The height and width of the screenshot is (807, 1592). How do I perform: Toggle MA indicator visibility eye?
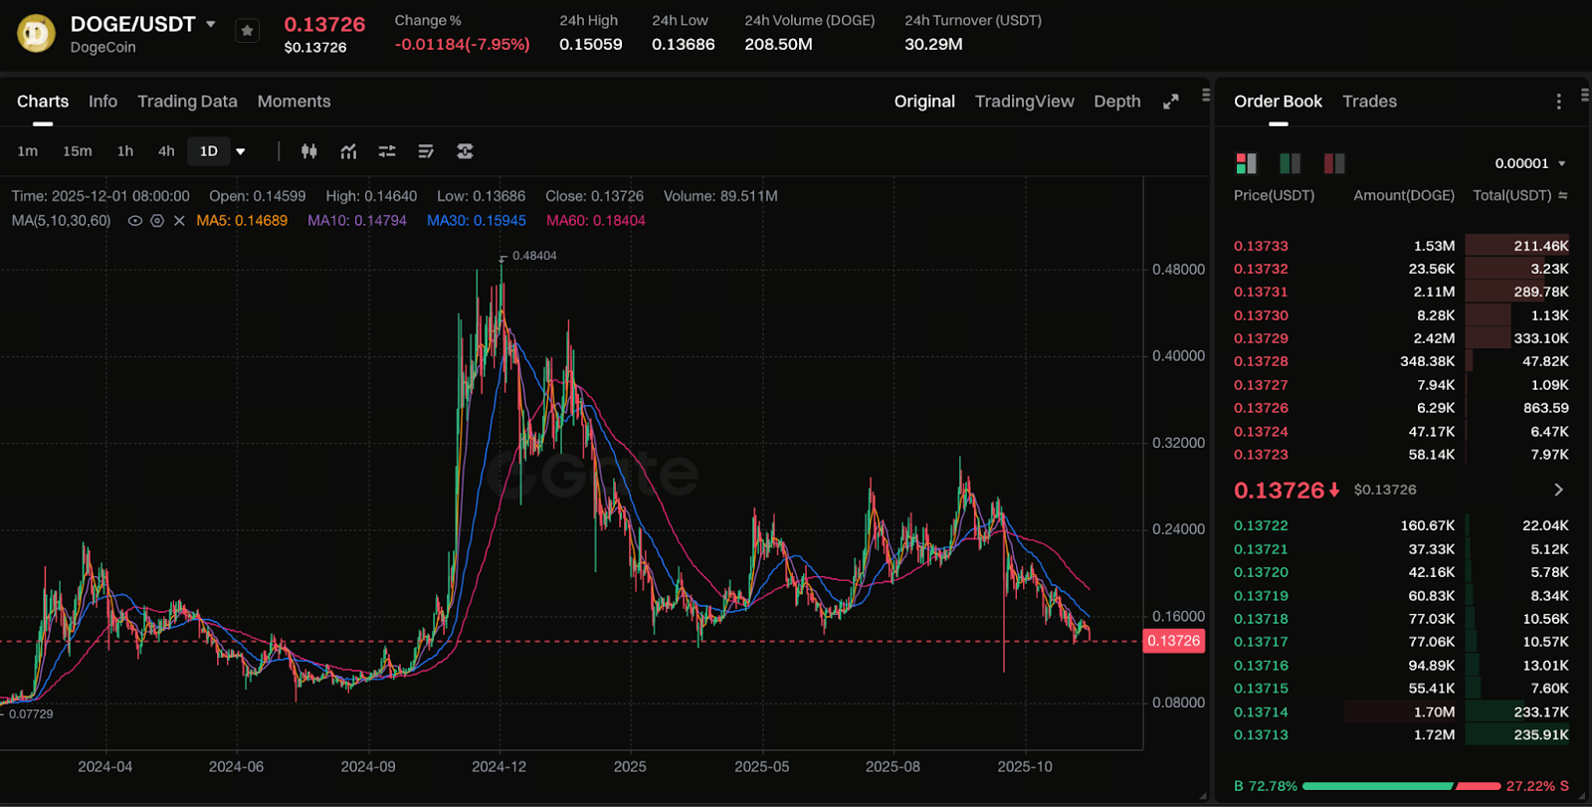pos(135,221)
